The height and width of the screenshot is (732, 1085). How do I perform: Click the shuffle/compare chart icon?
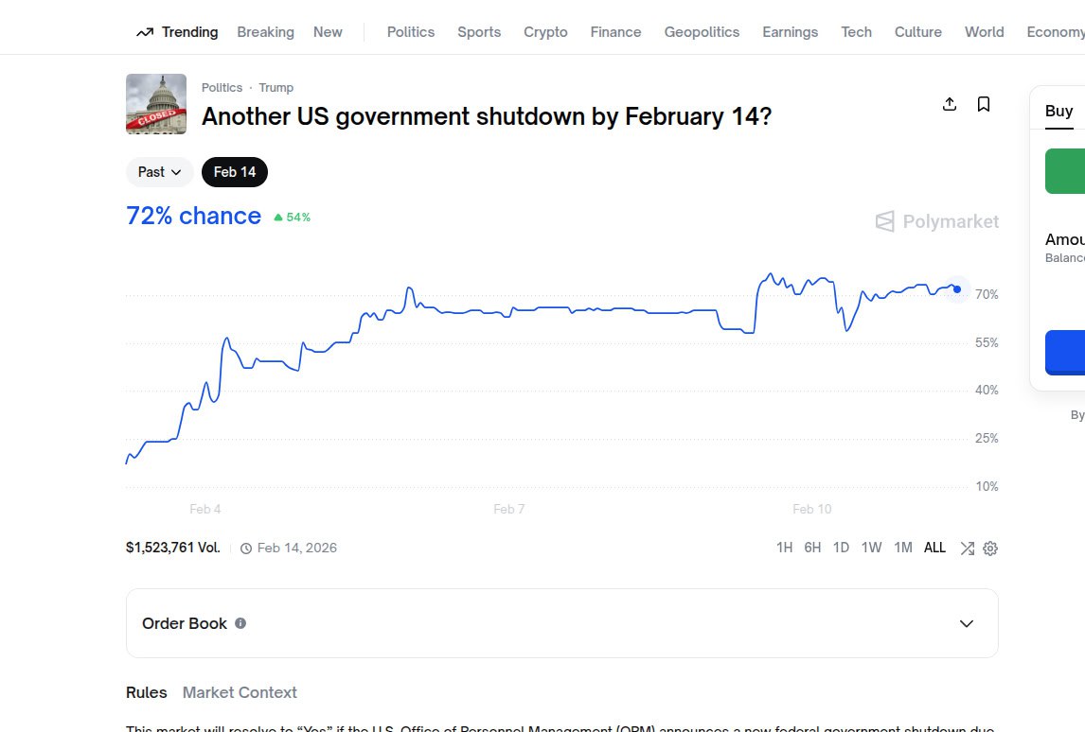(967, 549)
